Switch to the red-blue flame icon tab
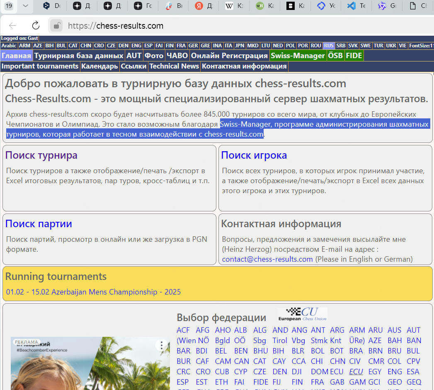The image size is (434, 390). (168, 5)
